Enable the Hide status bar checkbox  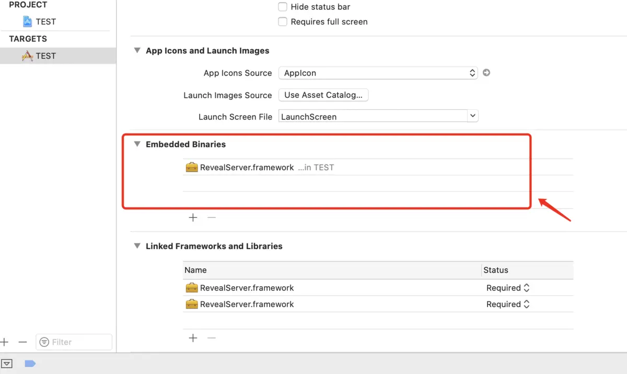tap(283, 7)
